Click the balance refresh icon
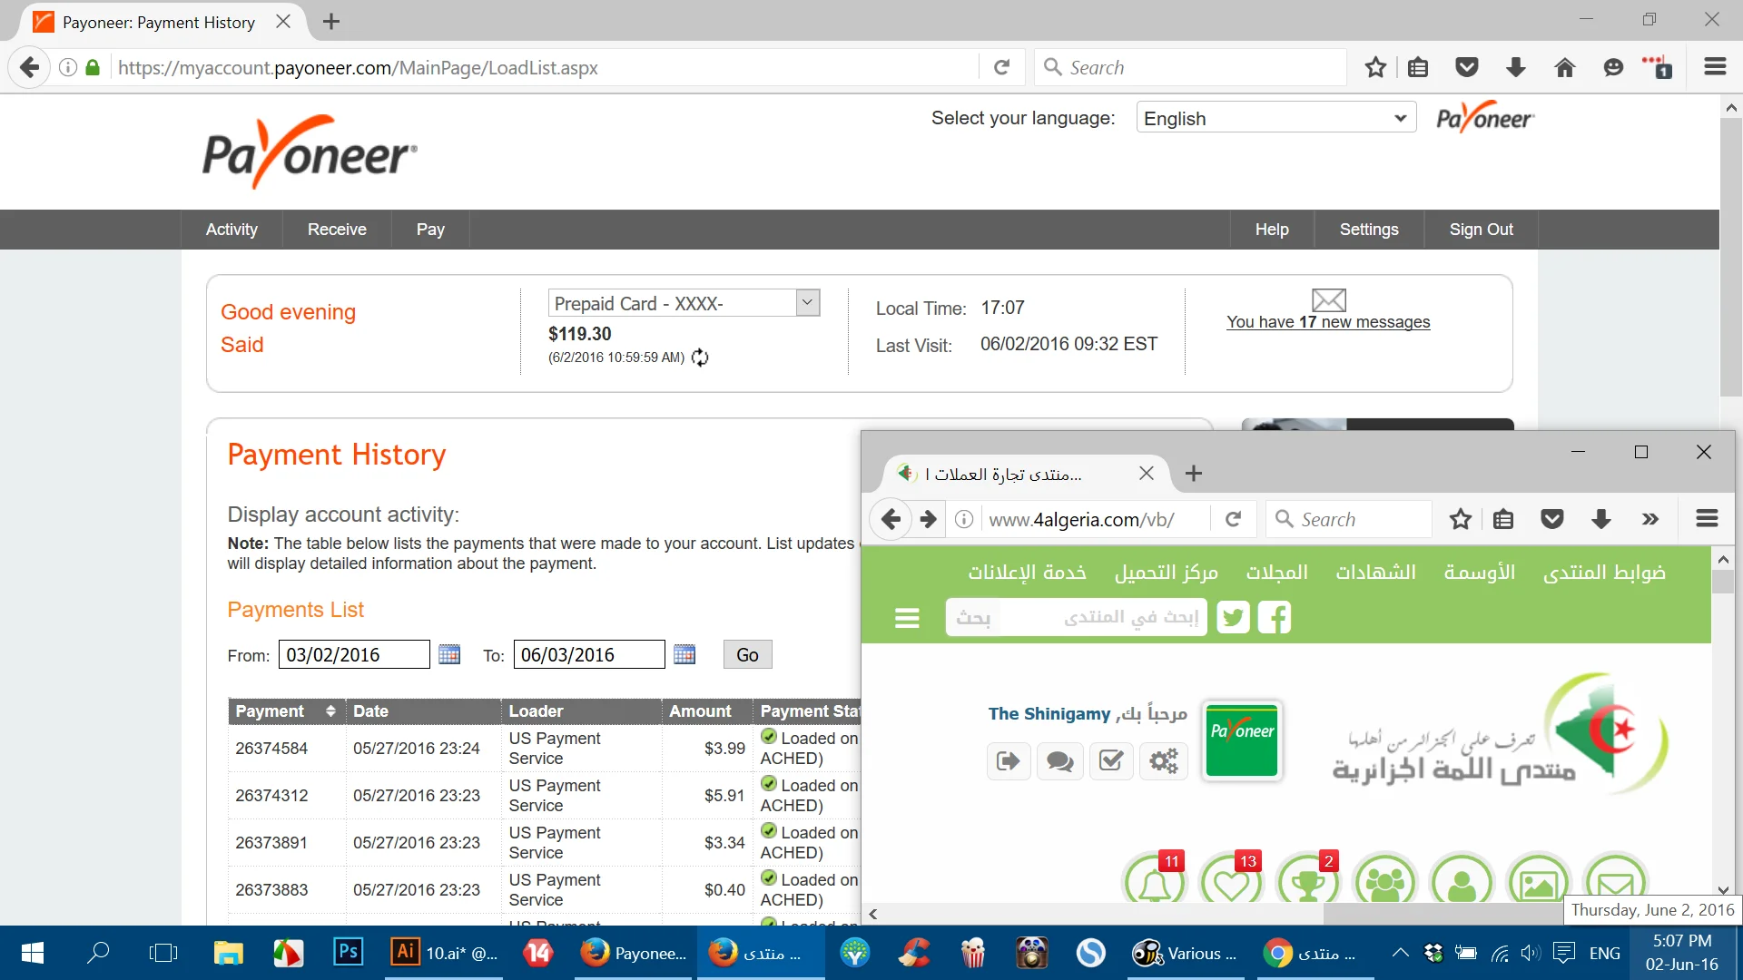 [x=700, y=358]
